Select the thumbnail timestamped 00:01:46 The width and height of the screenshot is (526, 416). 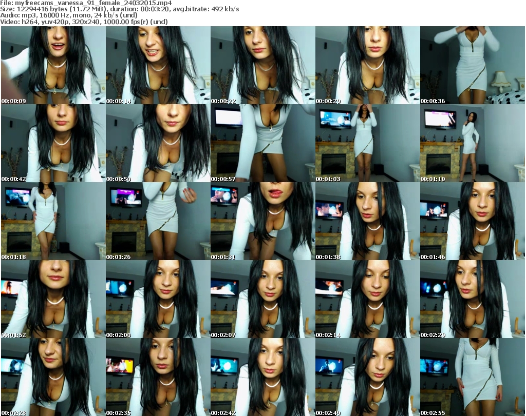[473, 221]
